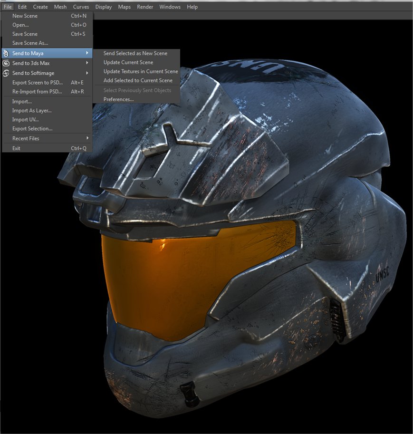Screen dimensions: 413x434
Task: Choose Send Selected as New Scene
Action: (x=136, y=53)
